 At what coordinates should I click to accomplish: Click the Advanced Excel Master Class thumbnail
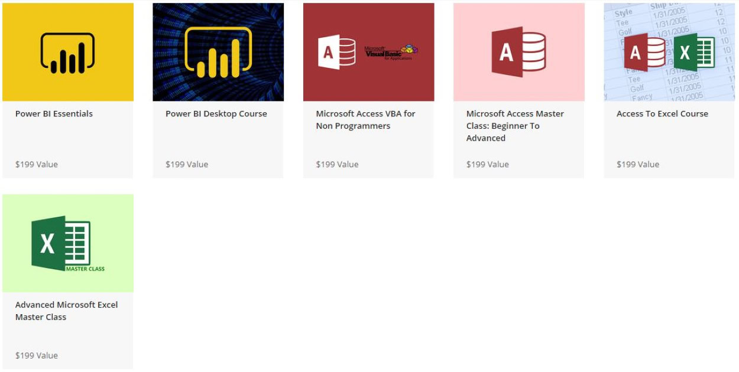coord(67,242)
